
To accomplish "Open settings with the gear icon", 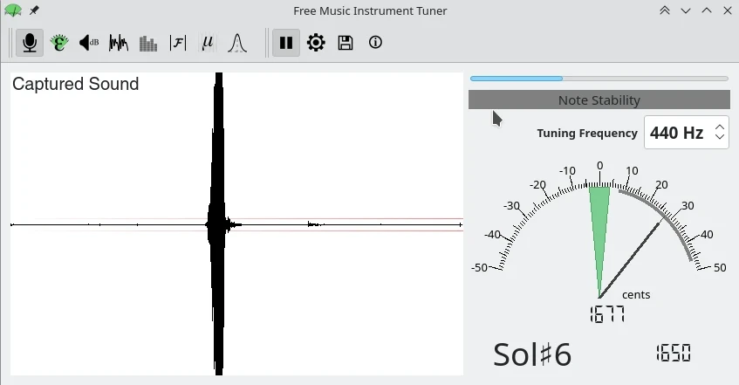I will point(316,43).
